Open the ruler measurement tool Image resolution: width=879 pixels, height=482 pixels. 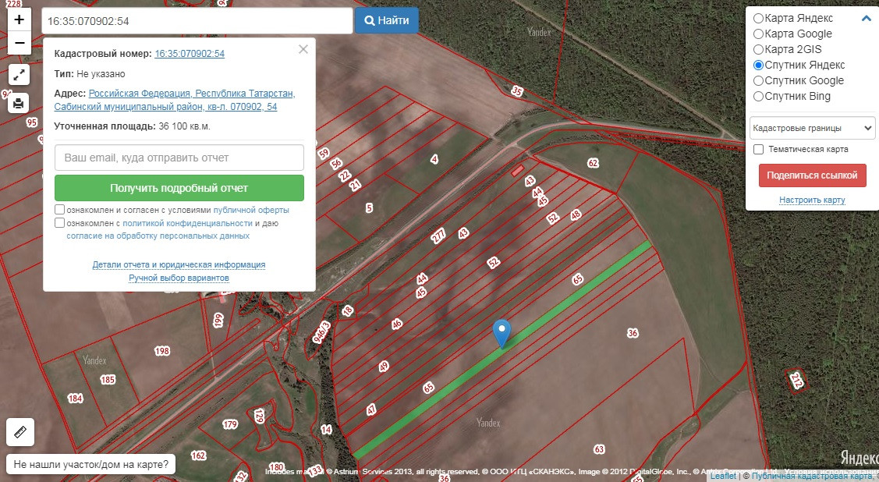tap(20, 432)
